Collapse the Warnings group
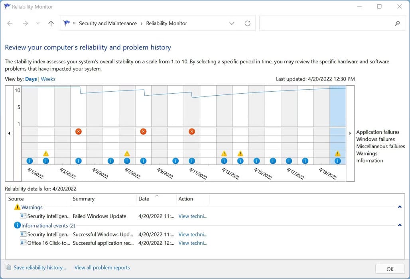 click(x=400, y=207)
